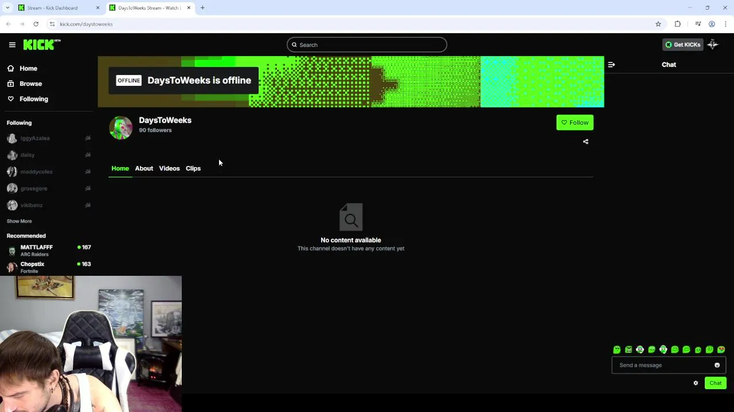734x412 pixels.
Task: Switch to the Videos tab
Action: (x=169, y=168)
